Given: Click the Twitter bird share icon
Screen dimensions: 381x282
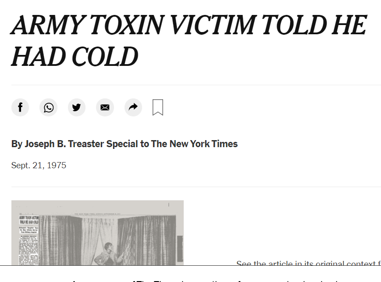Looking at the screenshot, I should [77, 108].
